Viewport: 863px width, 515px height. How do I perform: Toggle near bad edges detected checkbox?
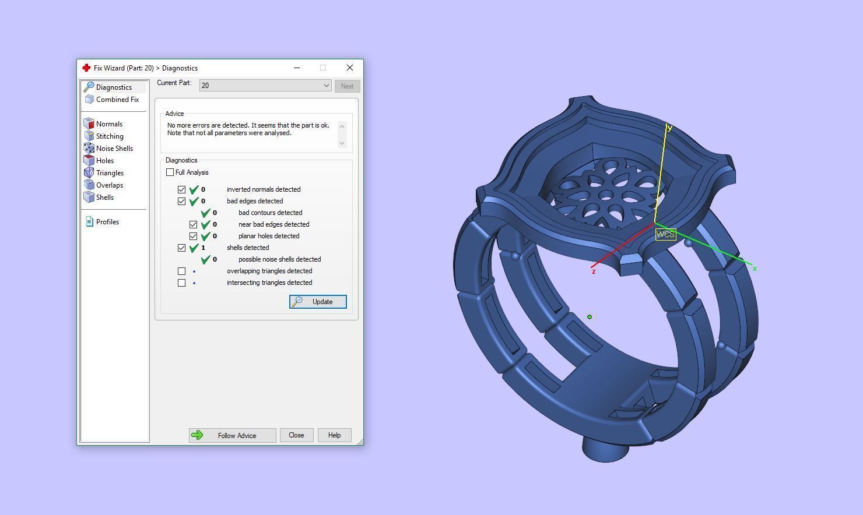coord(193,224)
